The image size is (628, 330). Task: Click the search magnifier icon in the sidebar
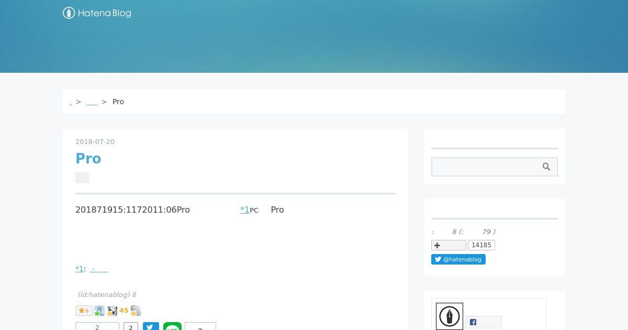[546, 167]
